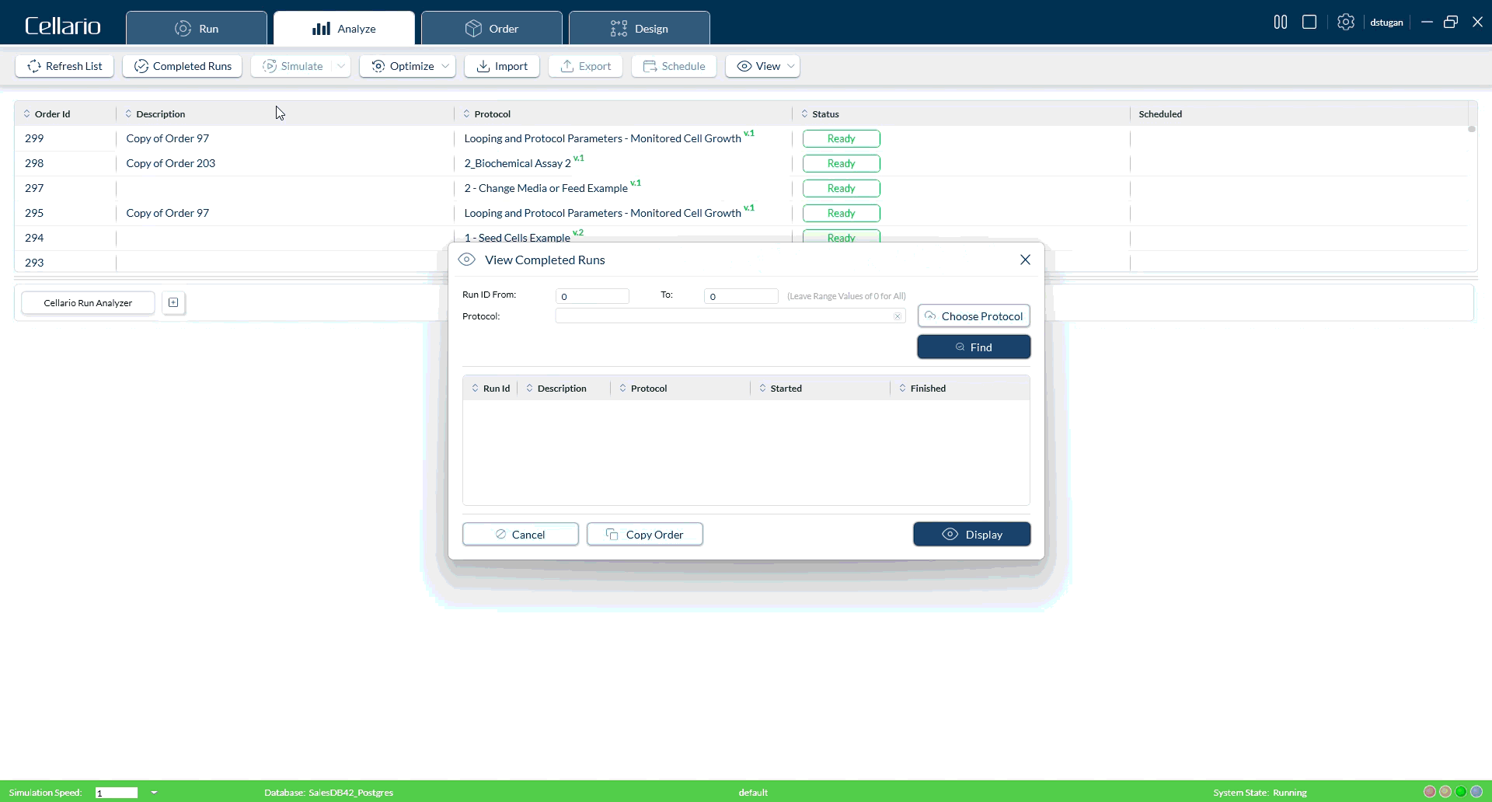
Task: Click the first red status indicator
Action: [x=1429, y=792]
